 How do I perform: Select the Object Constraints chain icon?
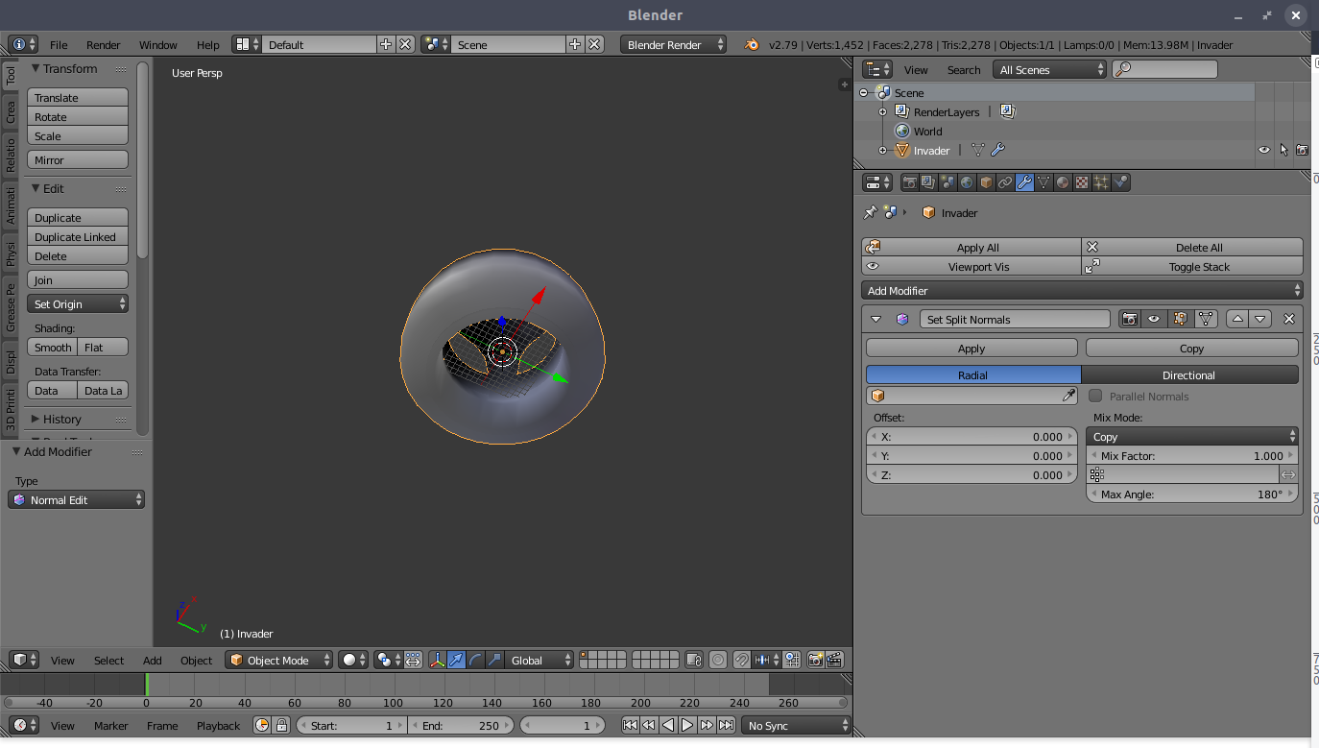[1005, 182]
